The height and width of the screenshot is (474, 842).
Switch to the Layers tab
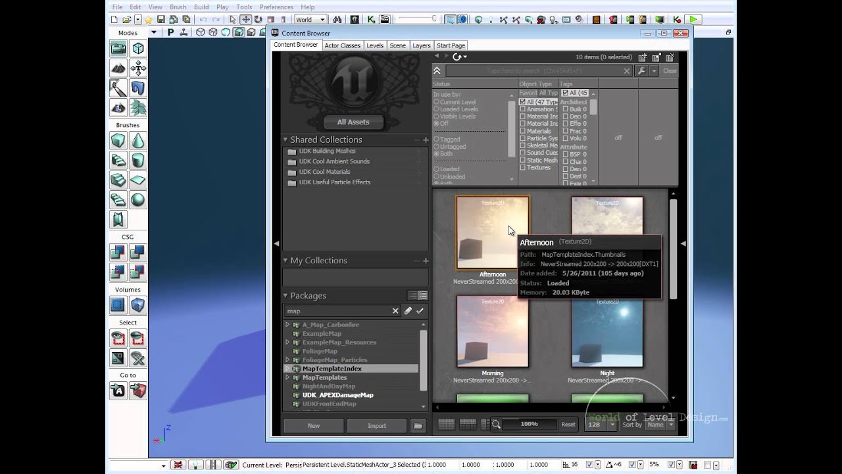(x=422, y=45)
